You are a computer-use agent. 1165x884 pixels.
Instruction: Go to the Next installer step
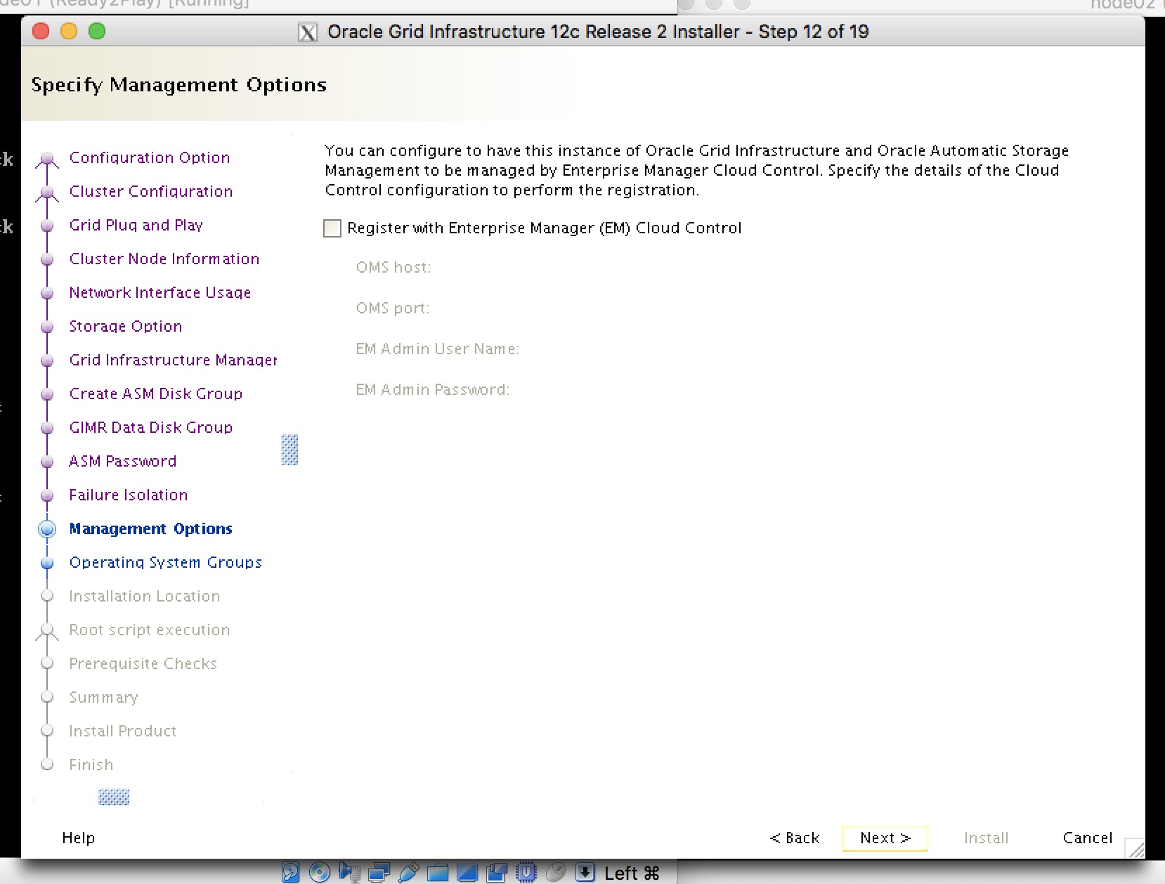coord(885,838)
